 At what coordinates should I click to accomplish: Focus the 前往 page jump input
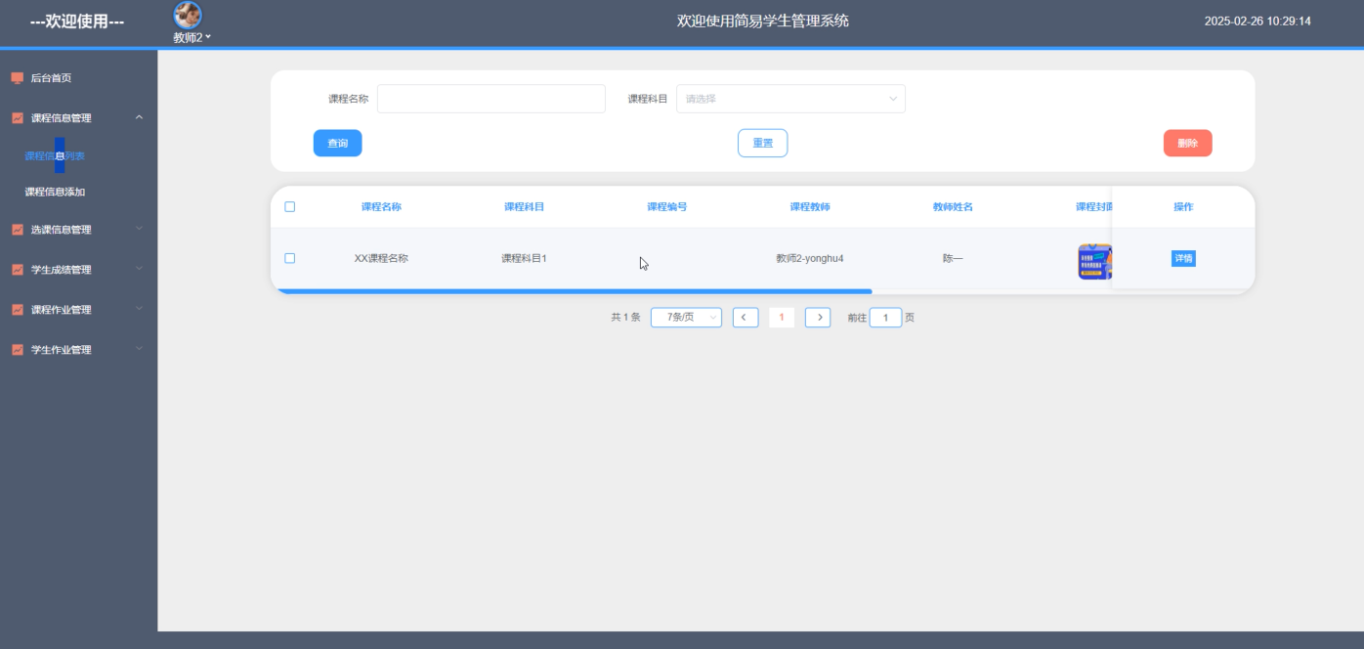pyautogui.click(x=885, y=318)
